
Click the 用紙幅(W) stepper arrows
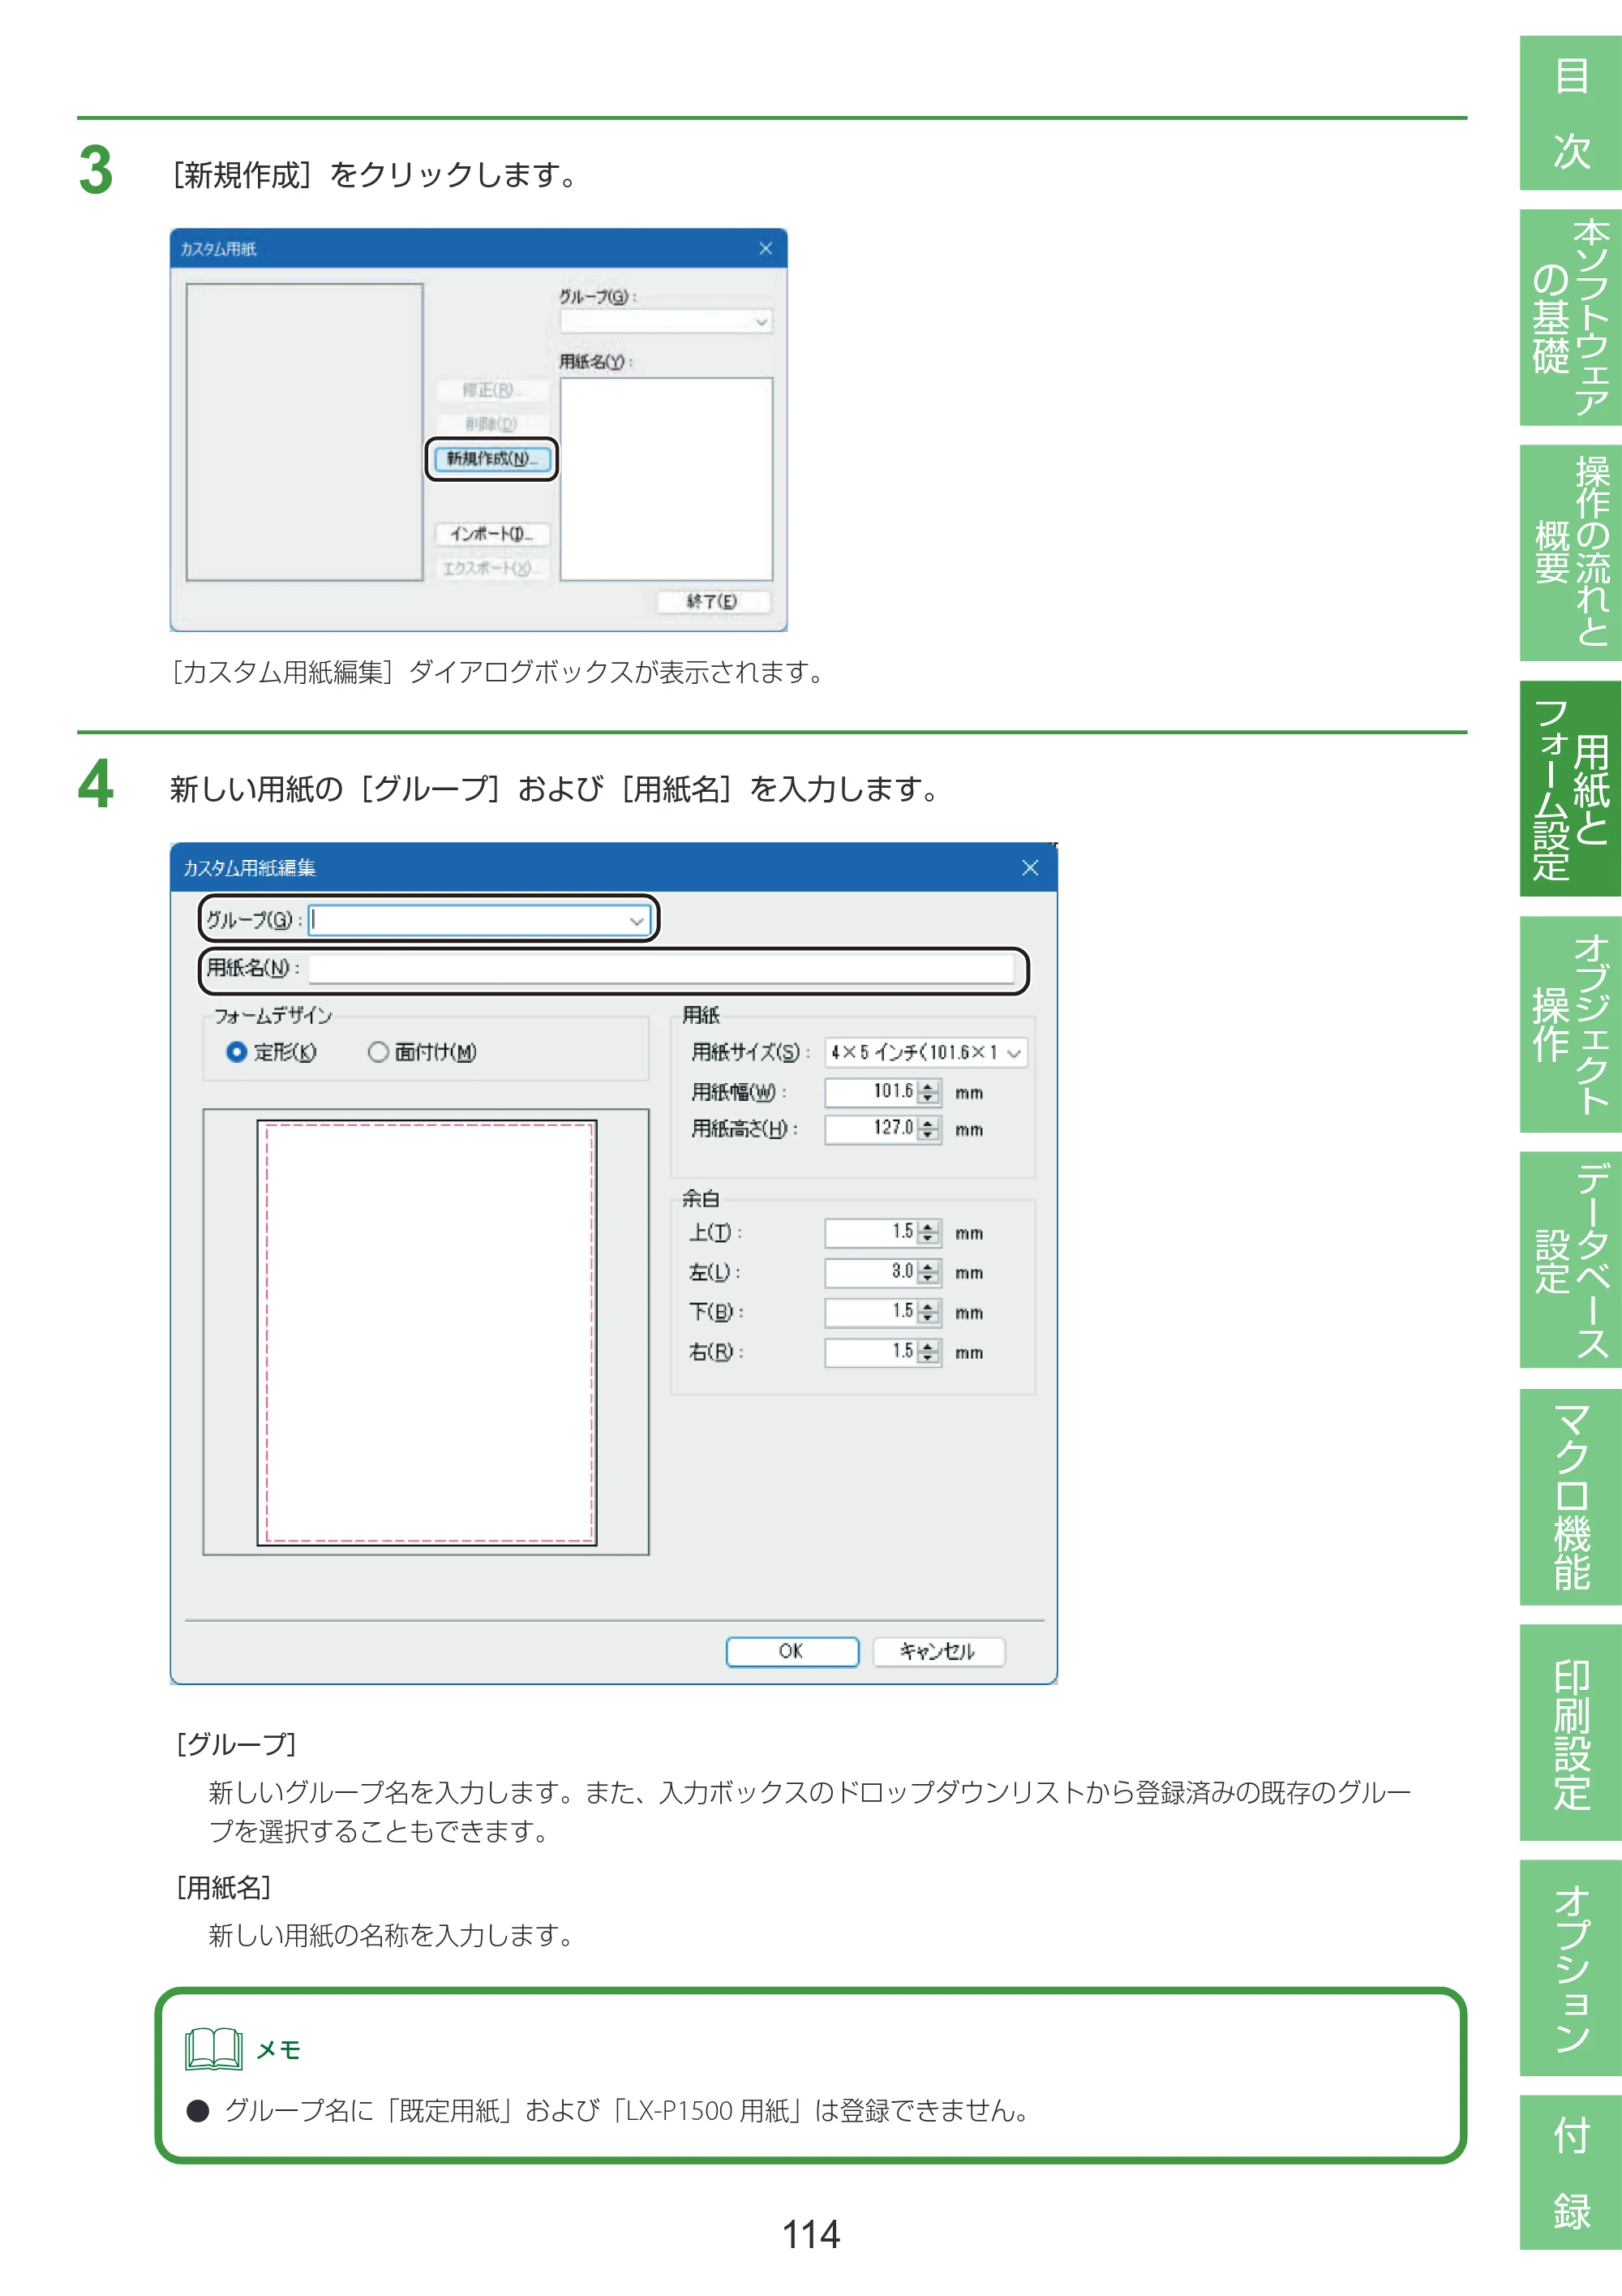pyautogui.click(x=929, y=1092)
